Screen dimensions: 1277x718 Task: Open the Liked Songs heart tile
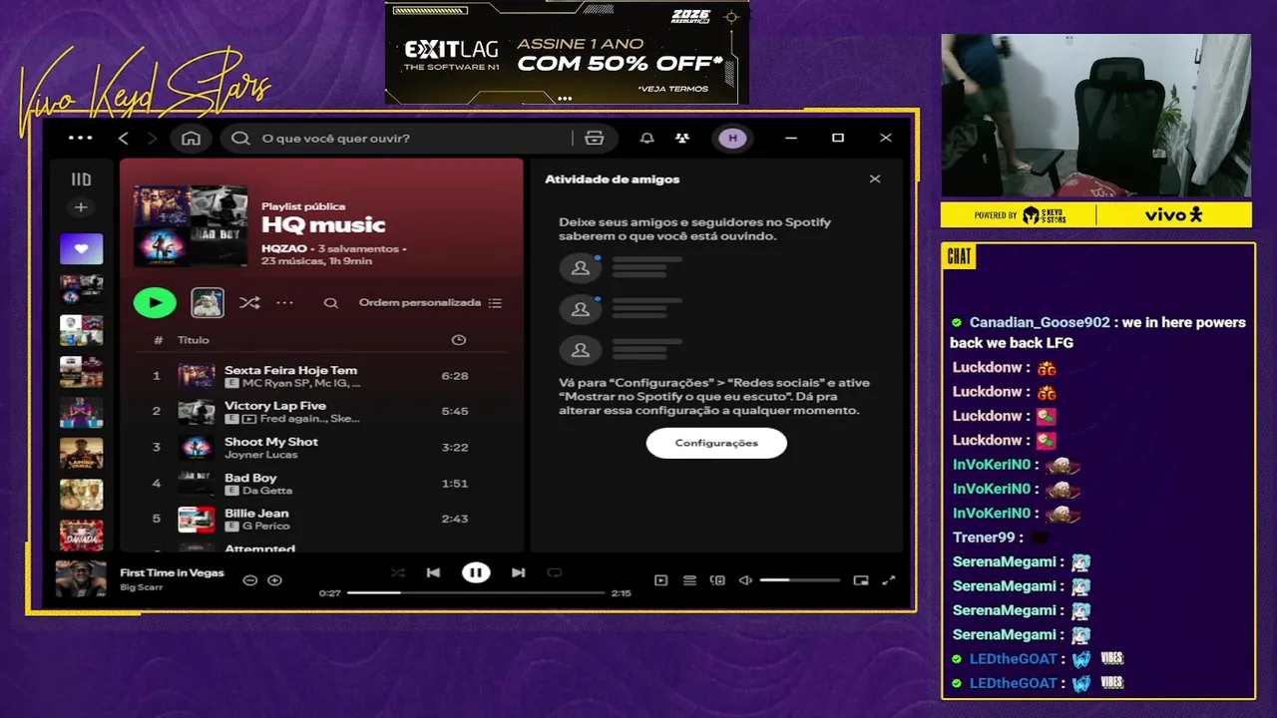[x=81, y=248]
